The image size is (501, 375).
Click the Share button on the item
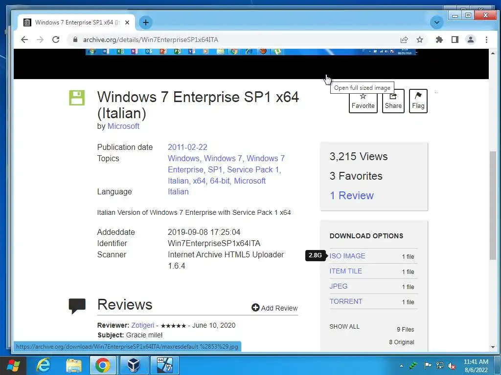coord(393,102)
